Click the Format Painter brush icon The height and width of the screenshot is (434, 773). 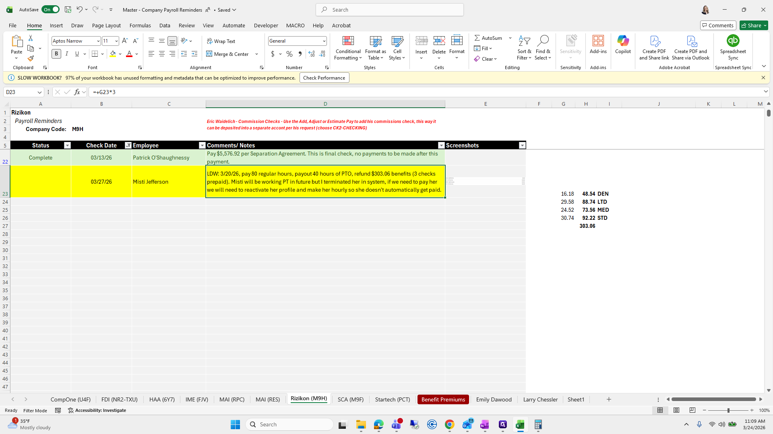click(31, 59)
